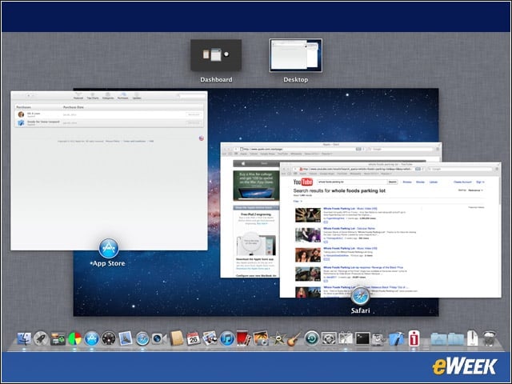Open Photo Booth red curtain icon

tap(243, 338)
